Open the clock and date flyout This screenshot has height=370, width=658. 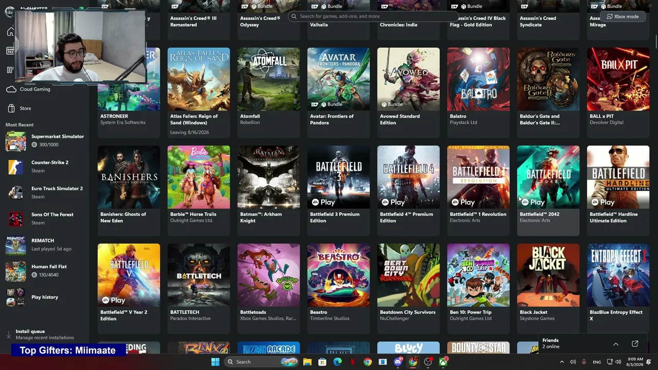[x=635, y=362]
